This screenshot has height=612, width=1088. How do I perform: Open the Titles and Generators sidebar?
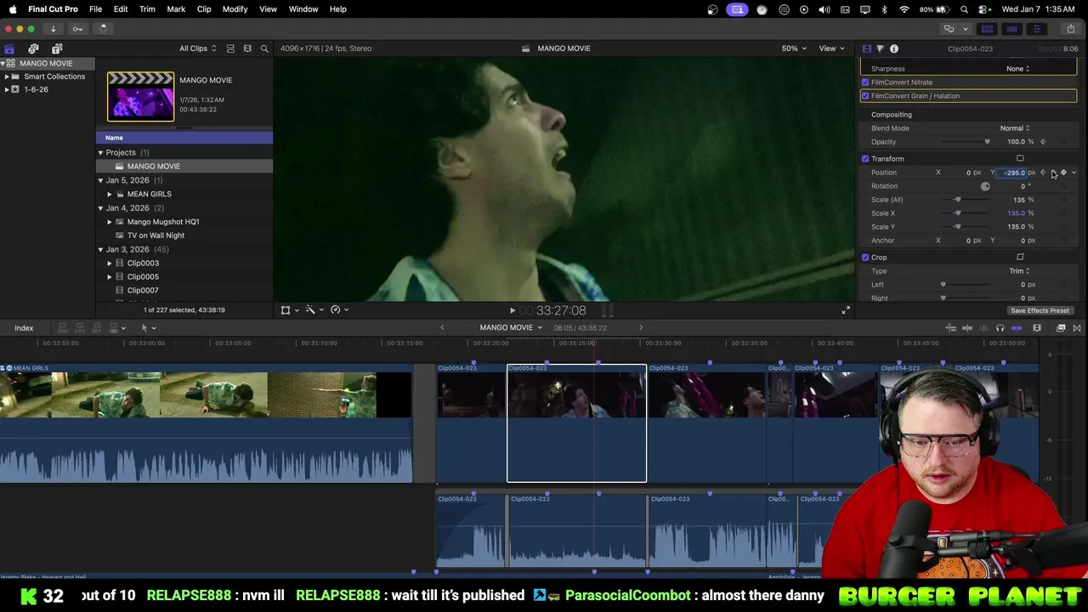pos(57,48)
